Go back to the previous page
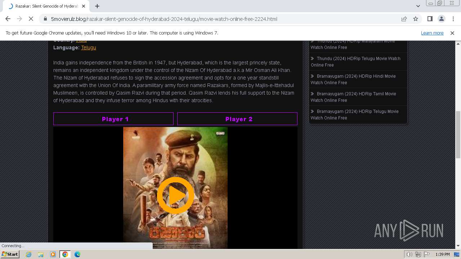 (x=8, y=19)
